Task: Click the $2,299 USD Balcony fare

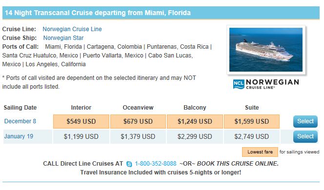Action: [195, 136]
